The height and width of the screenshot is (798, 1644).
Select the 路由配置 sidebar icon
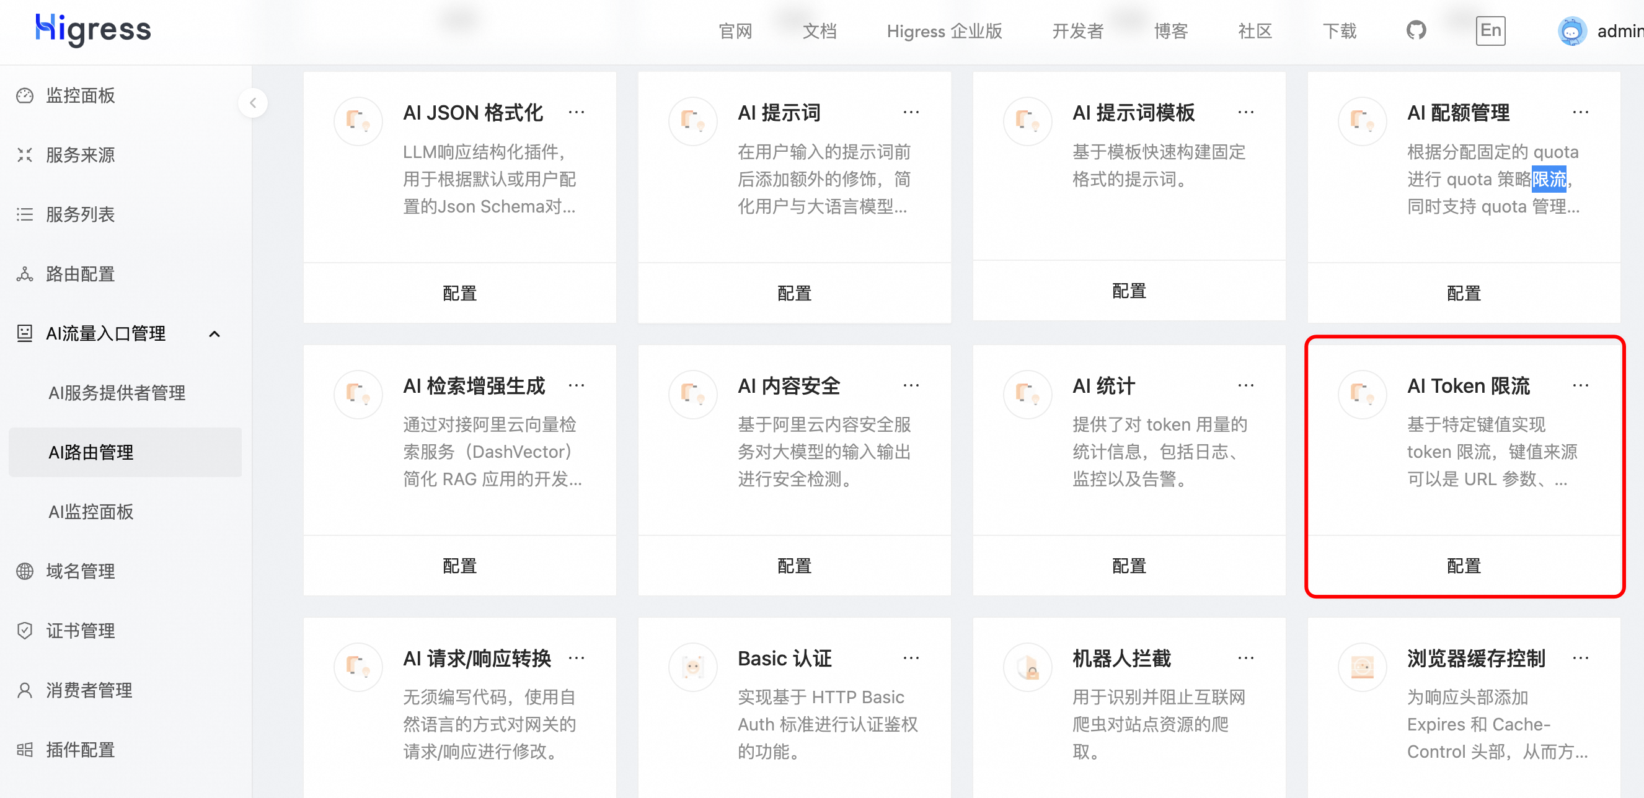tap(24, 274)
